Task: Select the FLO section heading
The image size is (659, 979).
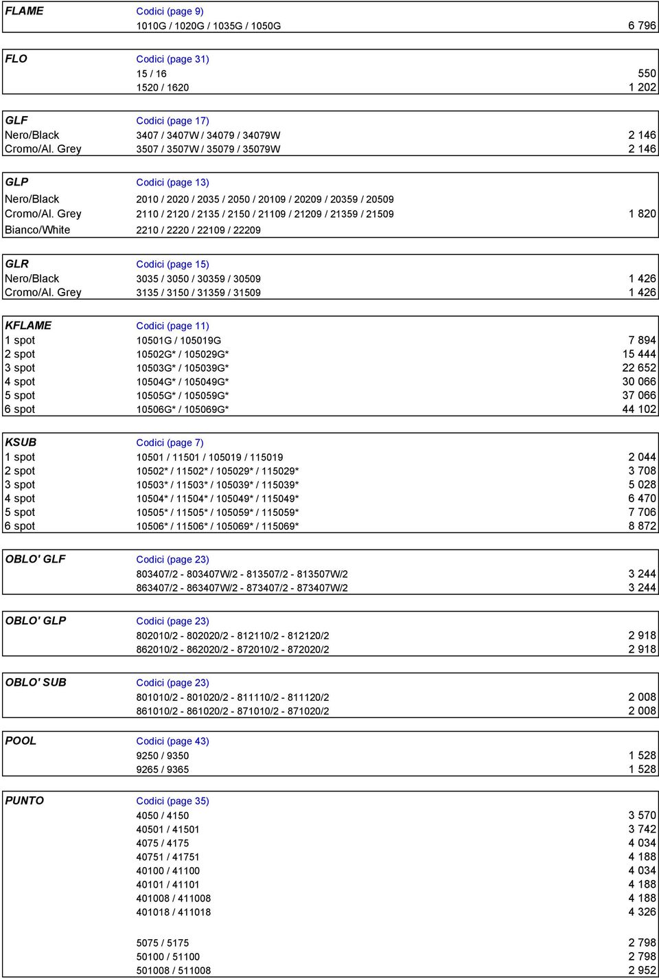Action: coord(16,59)
